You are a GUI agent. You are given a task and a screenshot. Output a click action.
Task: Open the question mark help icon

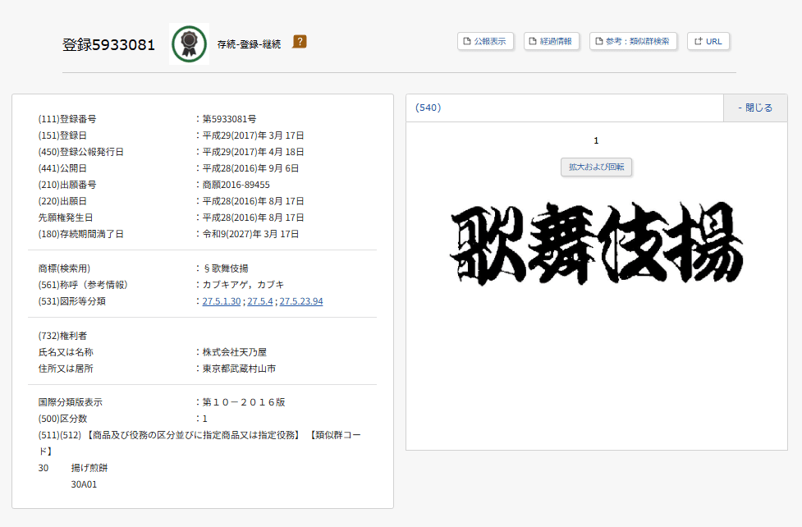click(299, 39)
